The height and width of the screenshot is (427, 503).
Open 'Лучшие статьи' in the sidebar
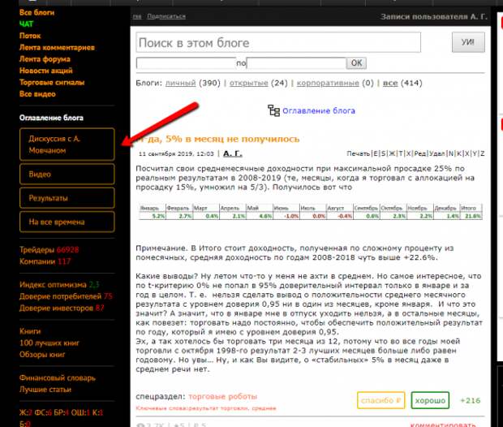45,390
